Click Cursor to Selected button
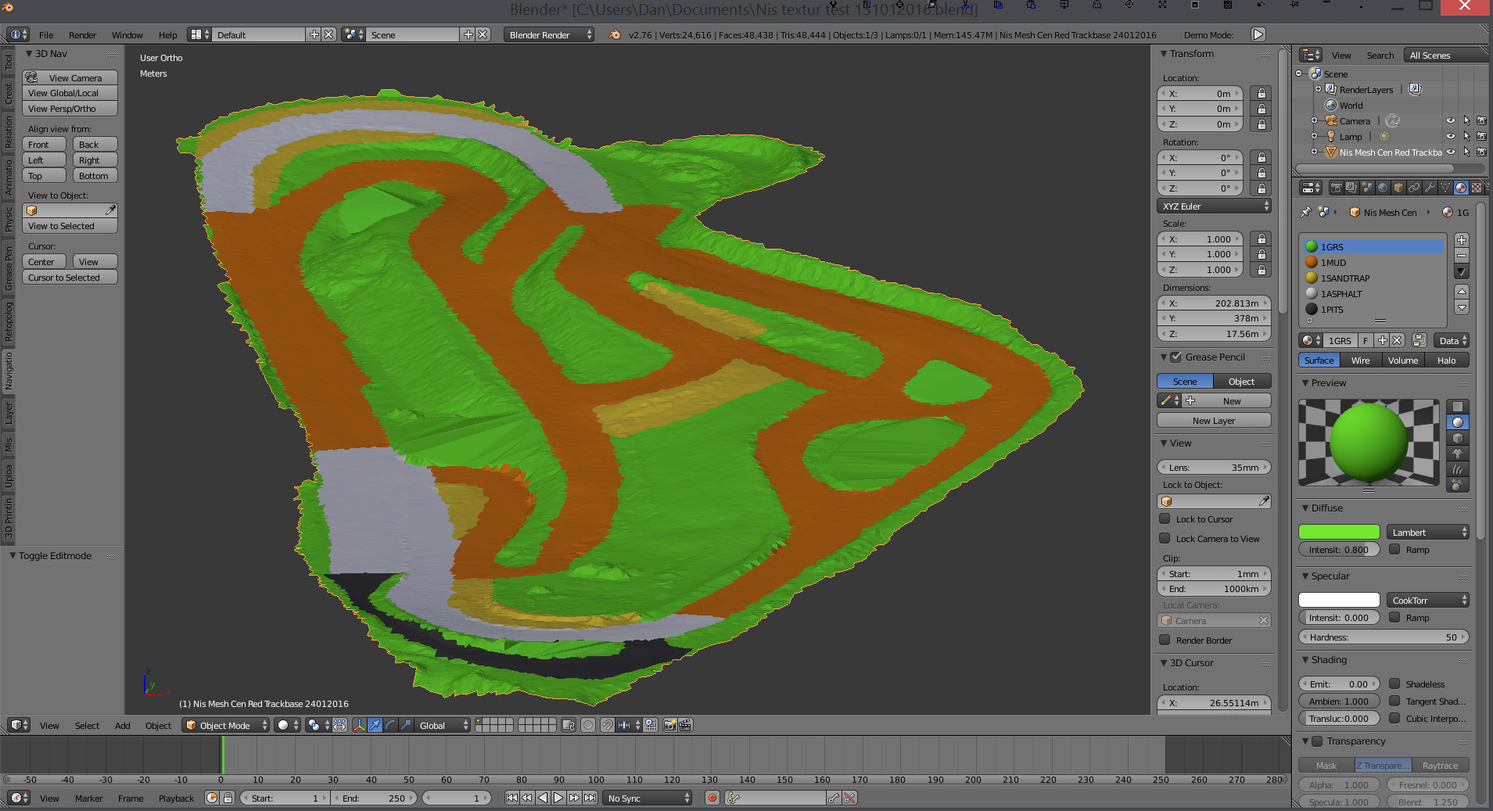Image resolution: width=1493 pixels, height=811 pixels. (x=70, y=277)
